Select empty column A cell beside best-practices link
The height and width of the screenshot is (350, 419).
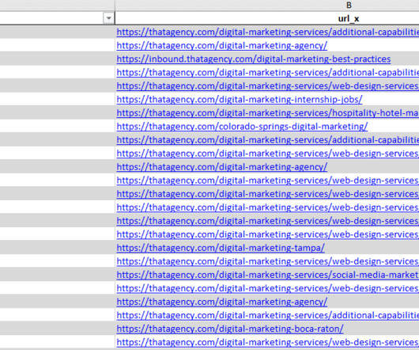(57, 59)
